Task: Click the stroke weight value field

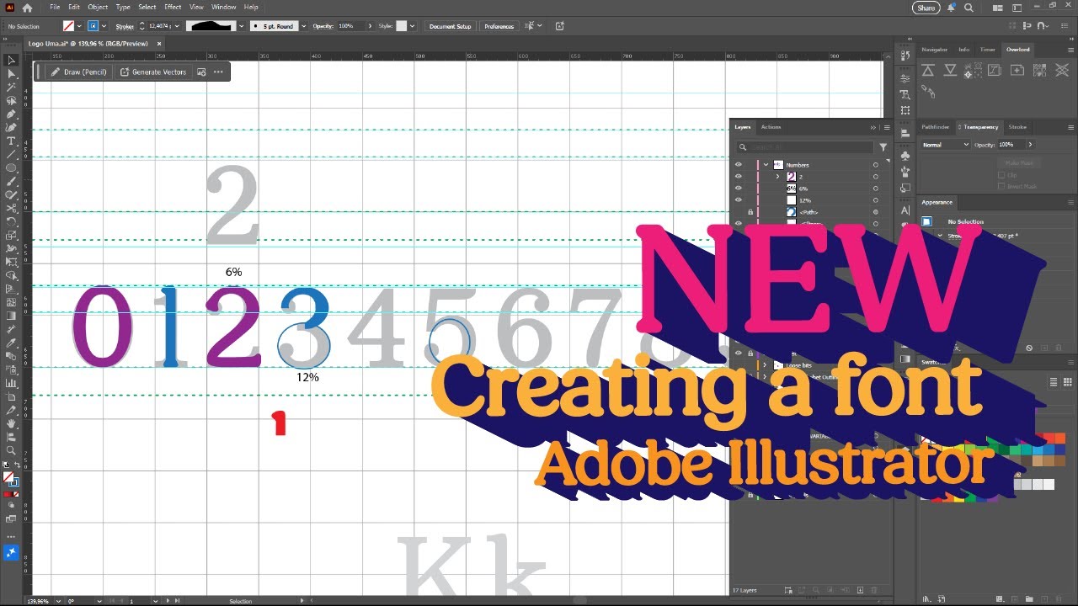Action: click(159, 26)
